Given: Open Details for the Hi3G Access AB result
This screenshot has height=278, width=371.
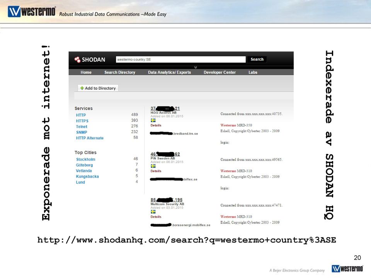Looking at the screenshot, I should (x=156, y=125).
